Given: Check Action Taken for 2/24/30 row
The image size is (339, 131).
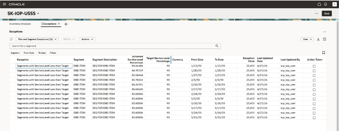Looking at the screenshot, I should click(x=314, y=94).
